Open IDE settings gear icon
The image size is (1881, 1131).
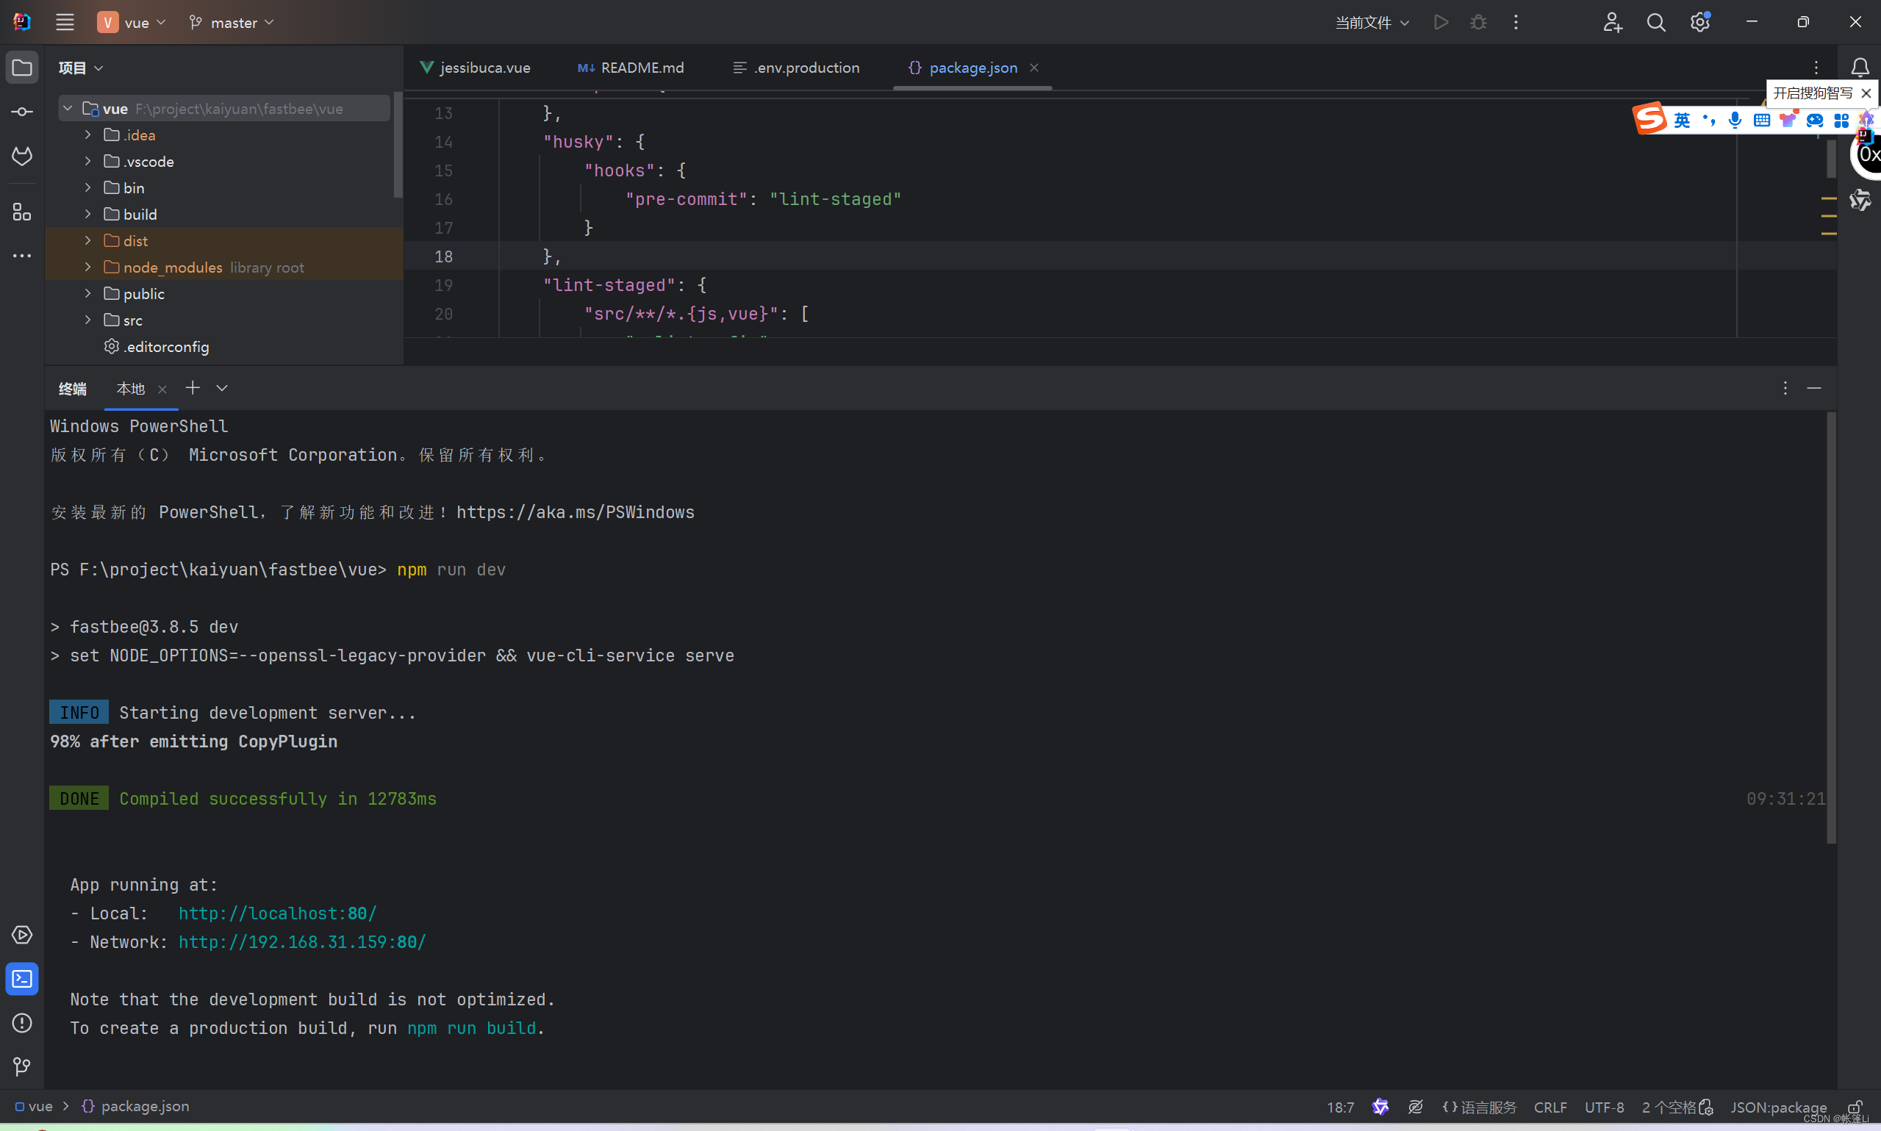pyautogui.click(x=1699, y=23)
